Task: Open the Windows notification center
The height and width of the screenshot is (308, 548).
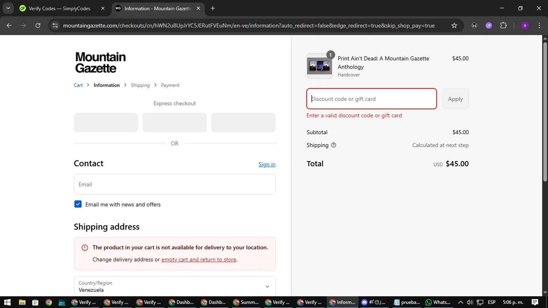Action: 535,302
